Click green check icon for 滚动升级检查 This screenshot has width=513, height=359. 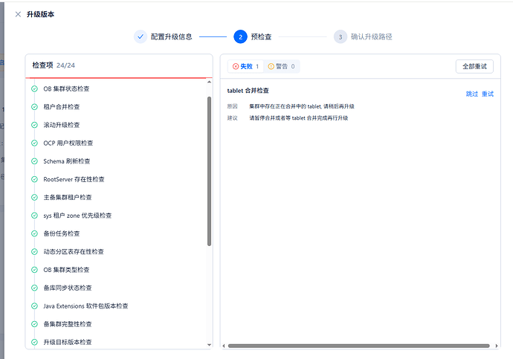pyautogui.click(x=34, y=125)
